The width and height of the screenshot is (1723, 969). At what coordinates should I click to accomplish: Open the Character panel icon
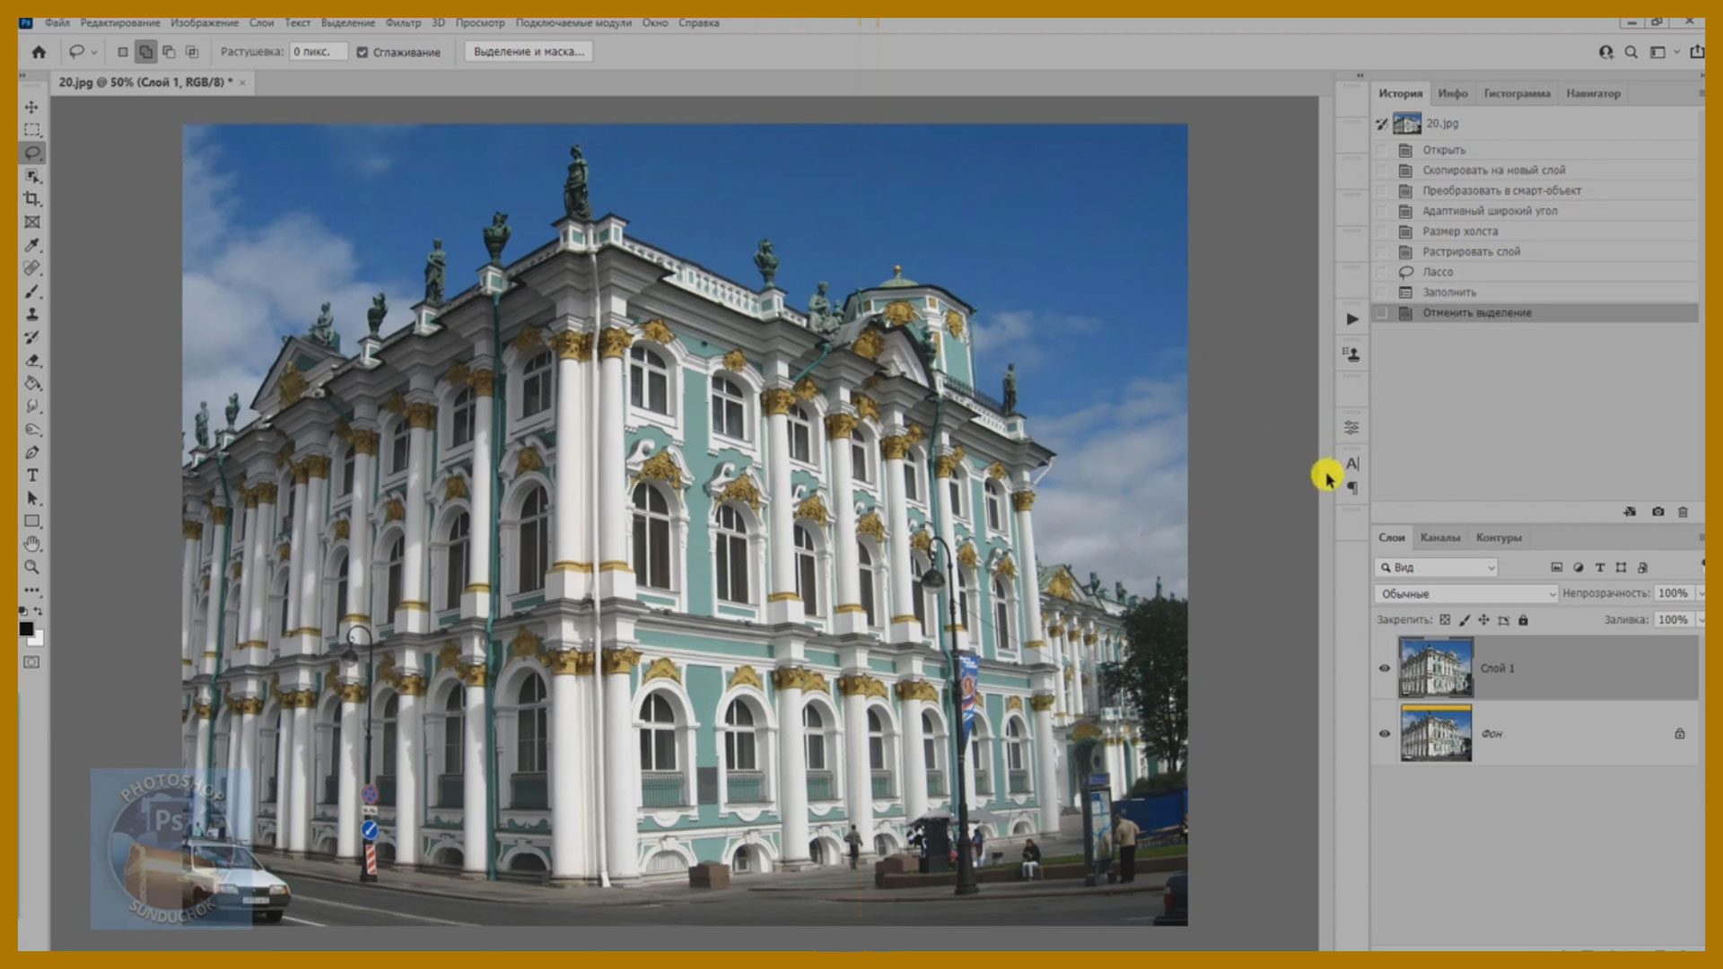click(x=1352, y=463)
